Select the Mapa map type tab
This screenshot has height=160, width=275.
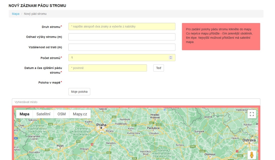coord(24,114)
